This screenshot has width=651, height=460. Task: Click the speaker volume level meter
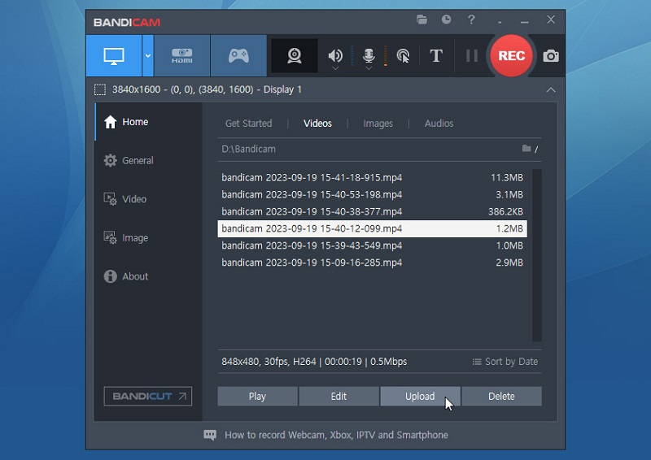pos(352,55)
